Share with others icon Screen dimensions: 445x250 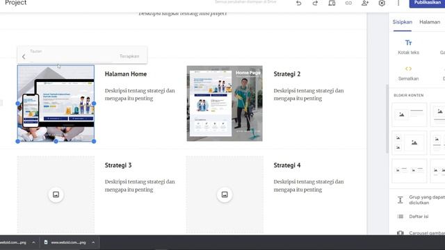click(x=365, y=3)
